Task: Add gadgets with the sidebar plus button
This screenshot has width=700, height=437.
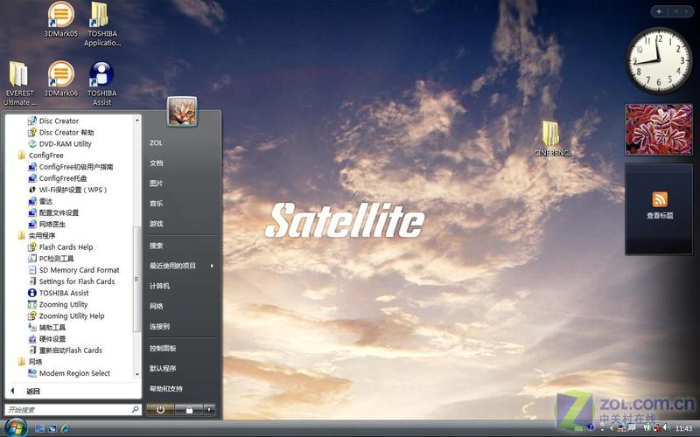Action: [659, 11]
